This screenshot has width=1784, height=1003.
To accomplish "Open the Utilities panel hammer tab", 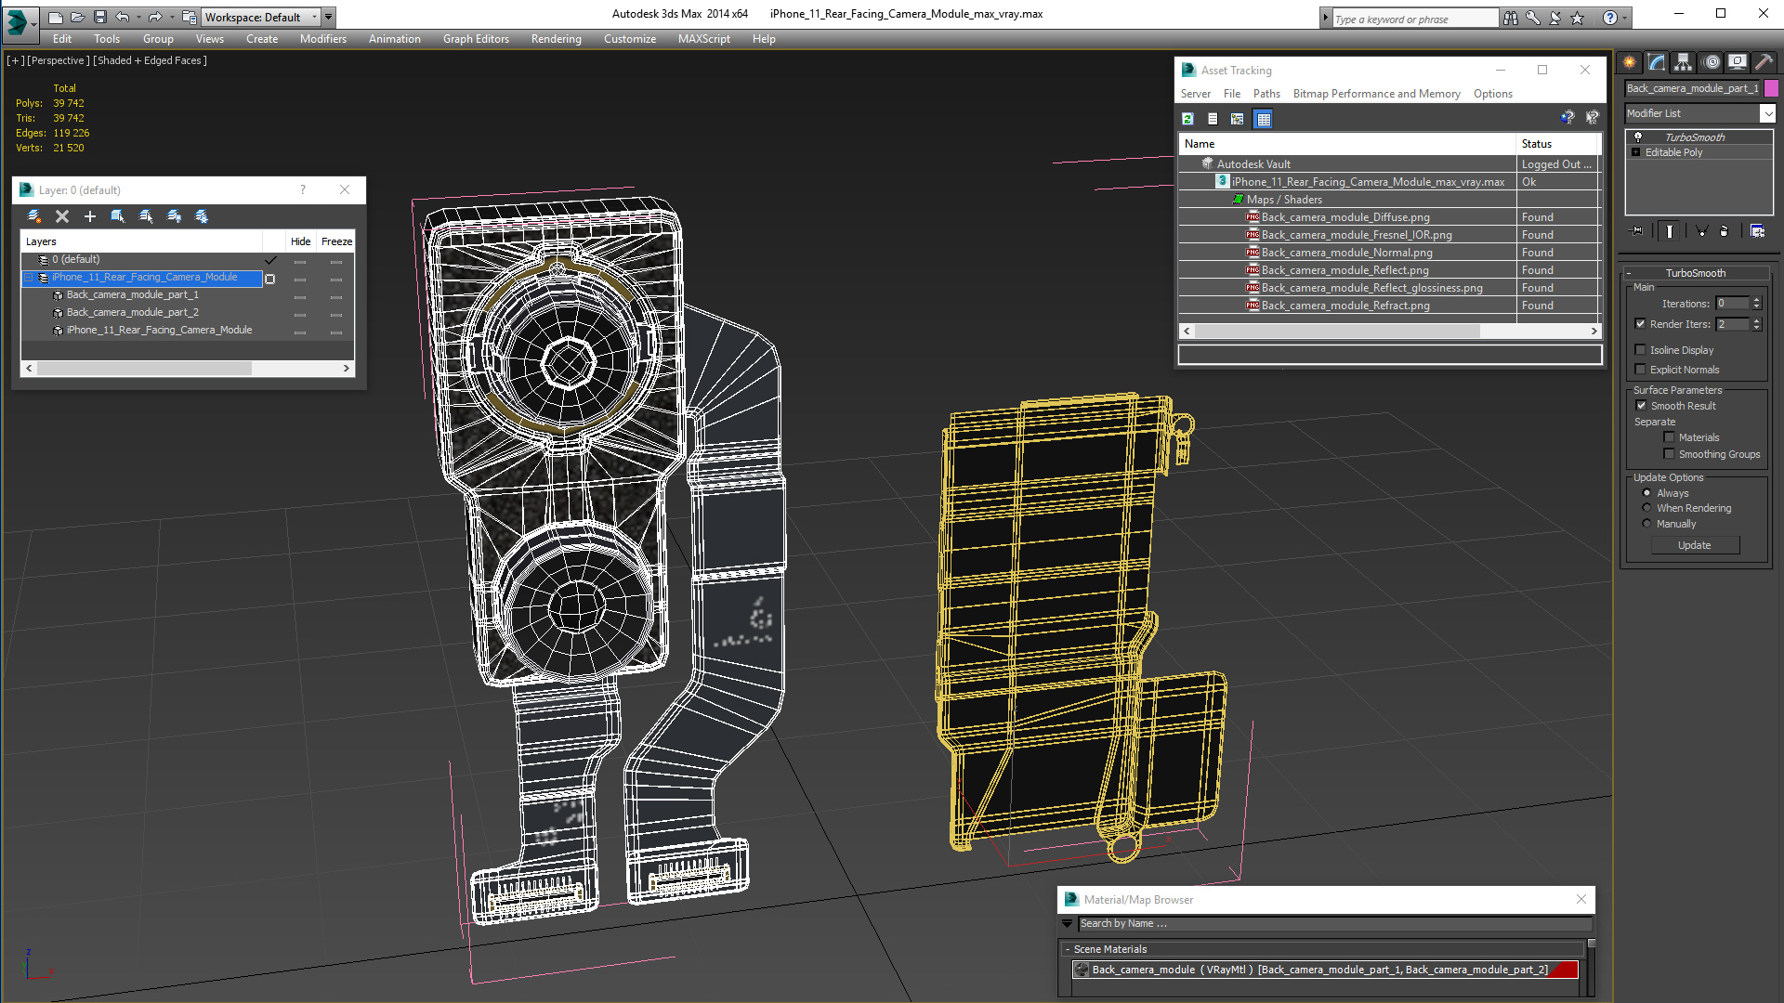I will coord(1764,62).
